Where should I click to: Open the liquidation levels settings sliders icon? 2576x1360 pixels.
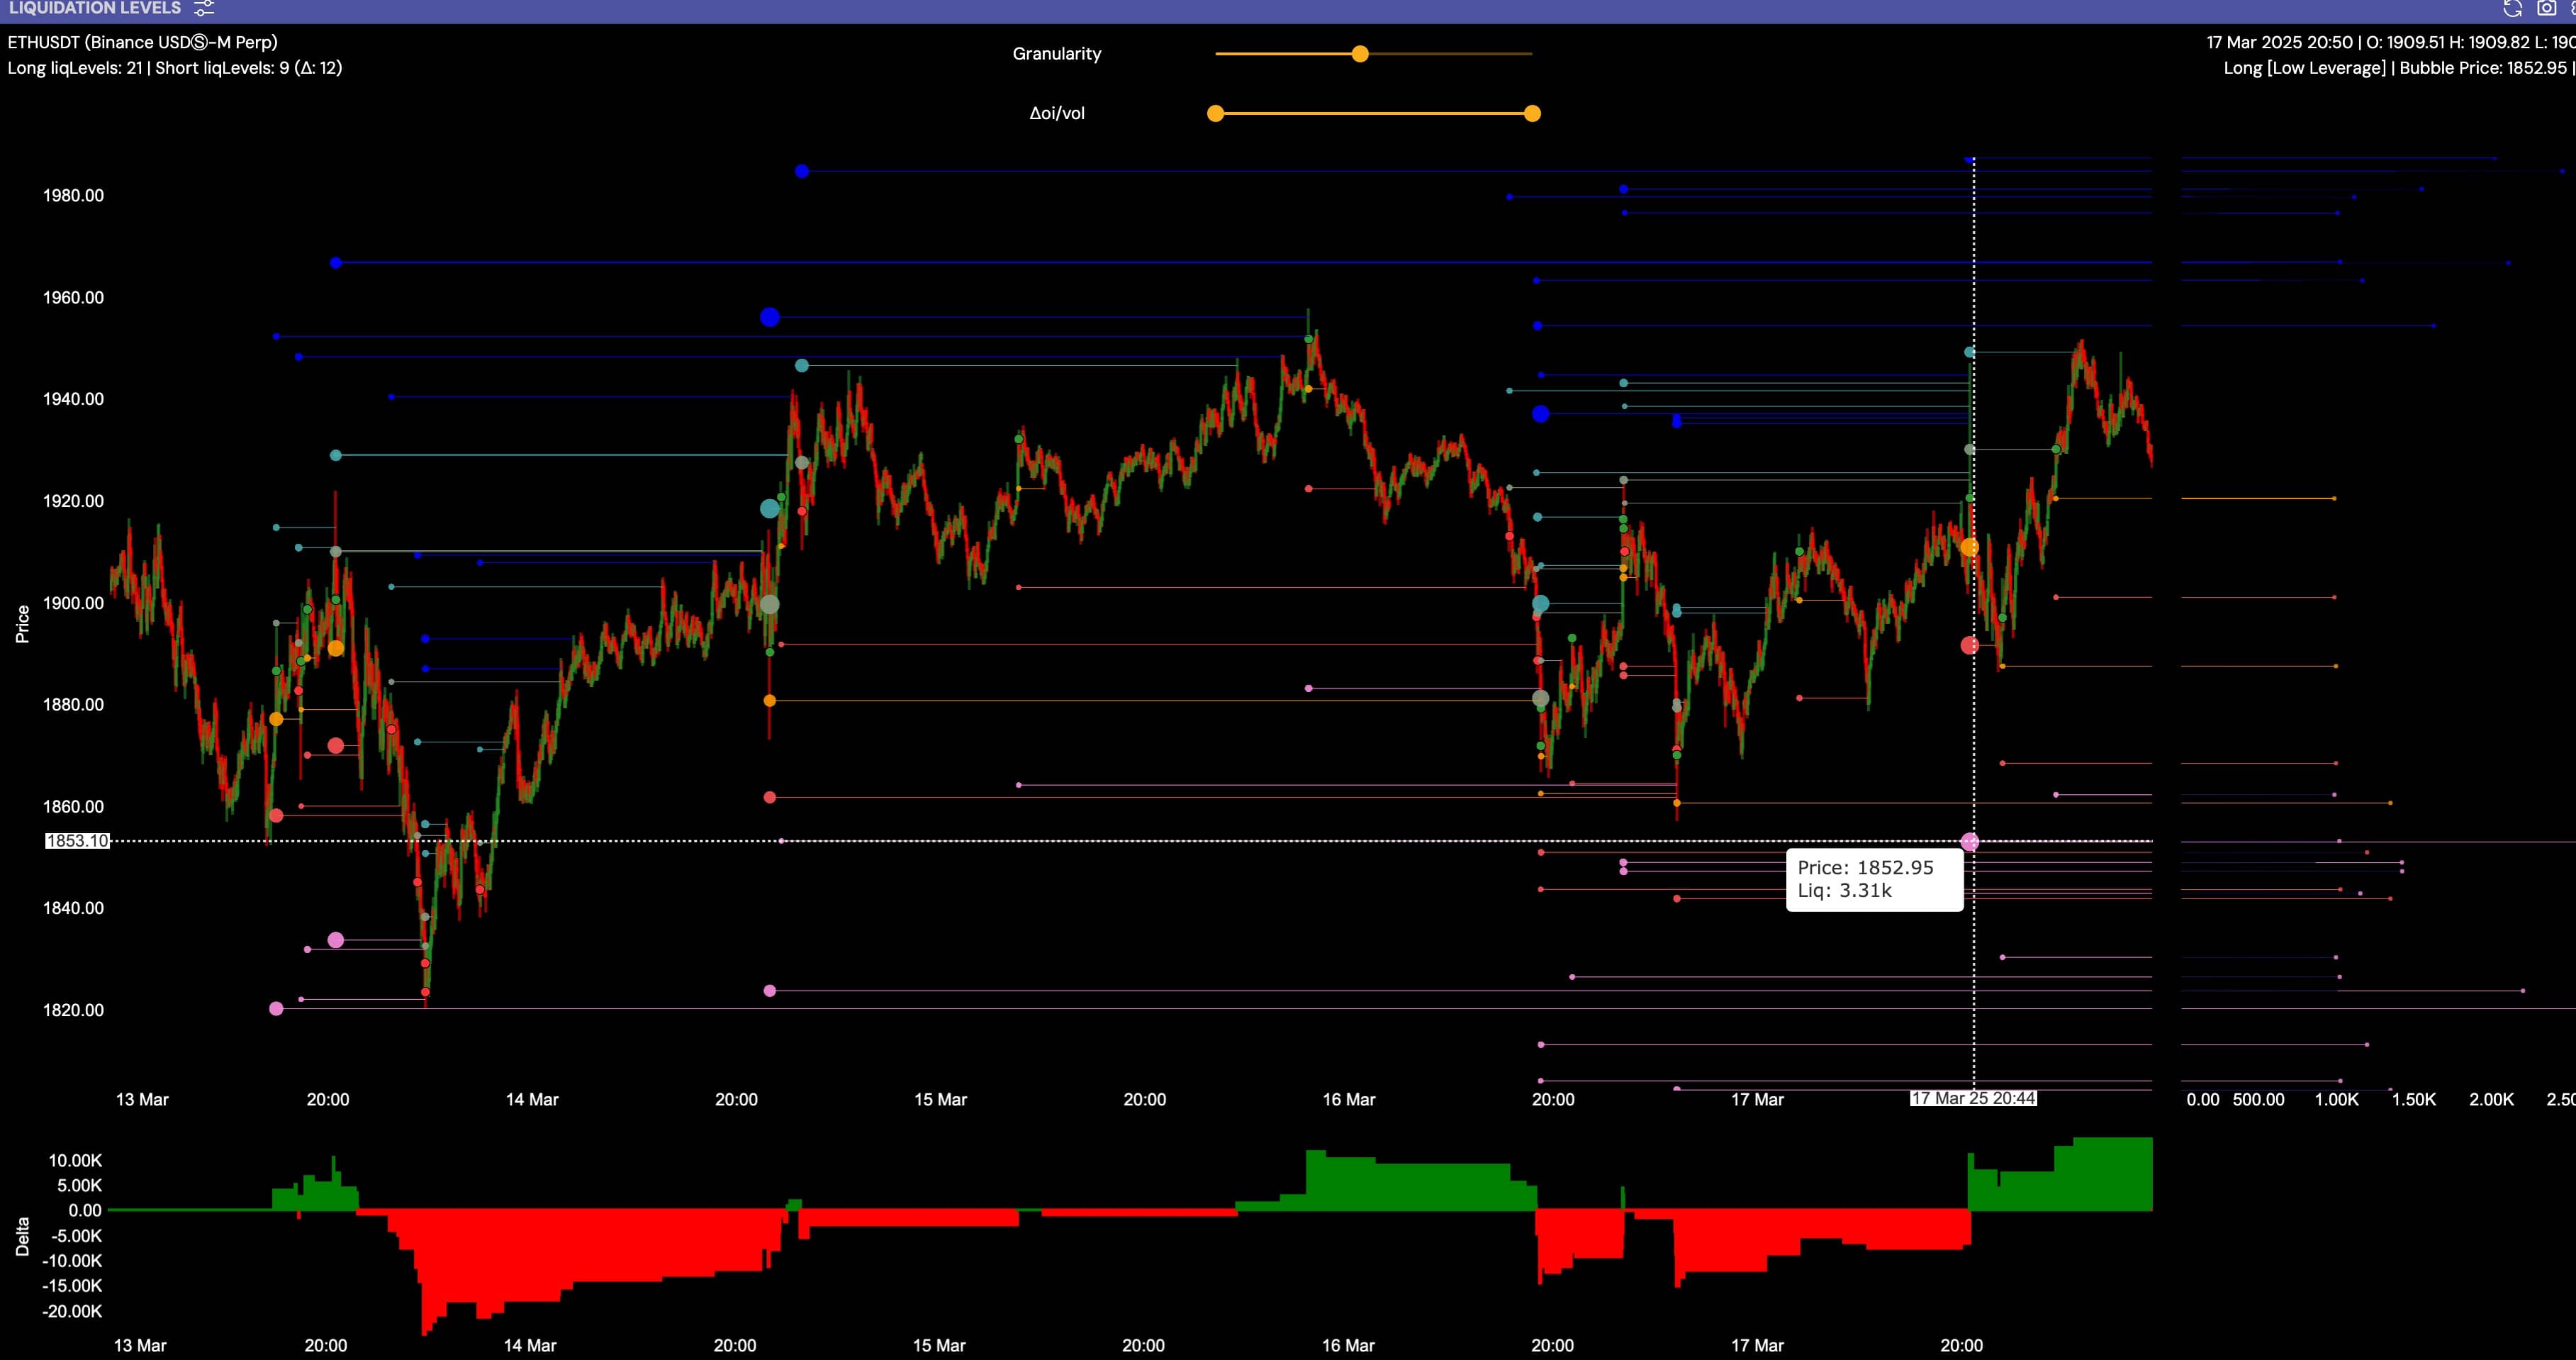[x=204, y=9]
